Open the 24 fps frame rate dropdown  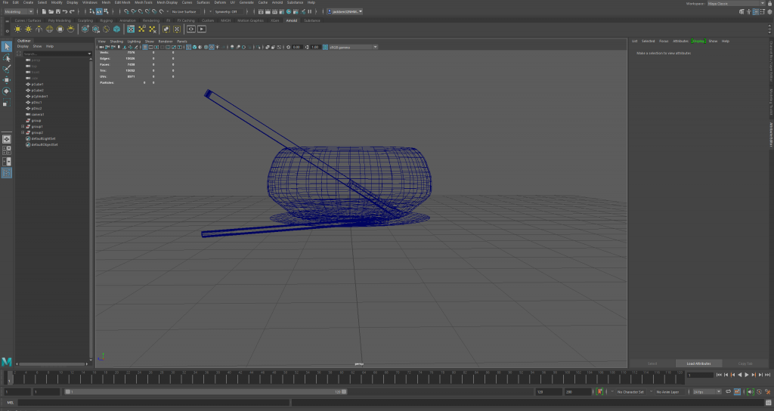pos(707,392)
